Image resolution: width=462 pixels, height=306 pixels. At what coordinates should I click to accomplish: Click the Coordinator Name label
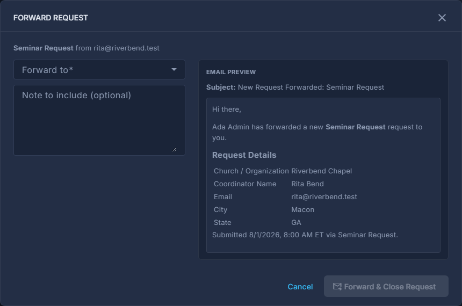tap(245, 184)
